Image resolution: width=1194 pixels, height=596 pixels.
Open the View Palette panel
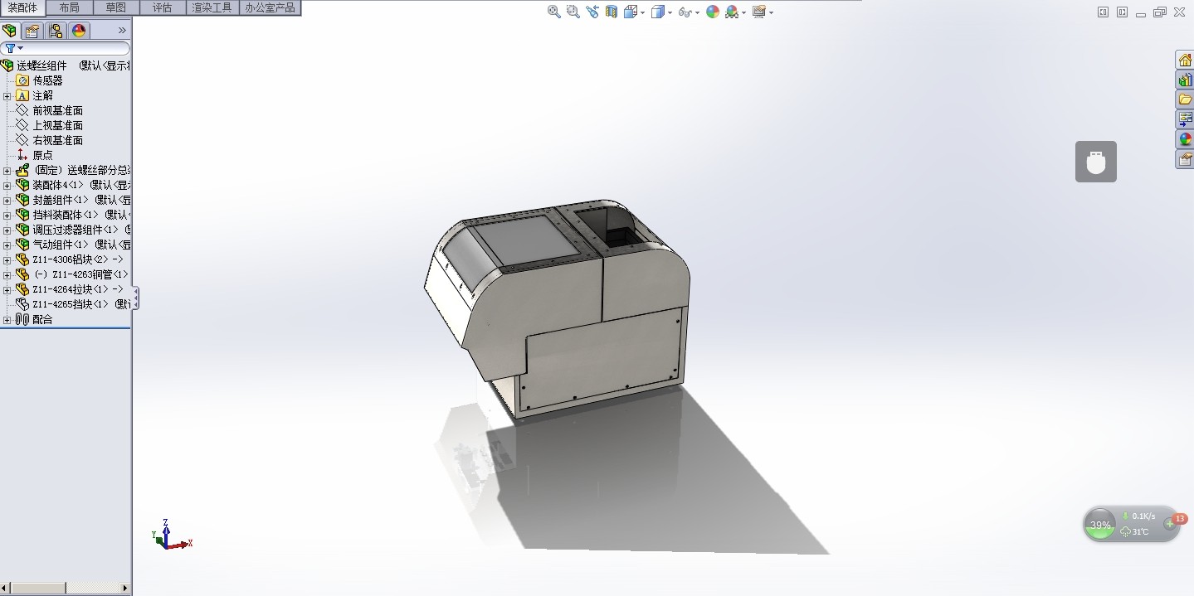point(1184,119)
